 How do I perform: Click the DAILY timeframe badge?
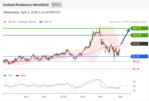tap(57, 5)
